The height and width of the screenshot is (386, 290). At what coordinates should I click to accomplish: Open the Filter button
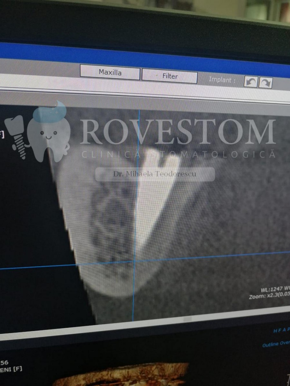169,77
